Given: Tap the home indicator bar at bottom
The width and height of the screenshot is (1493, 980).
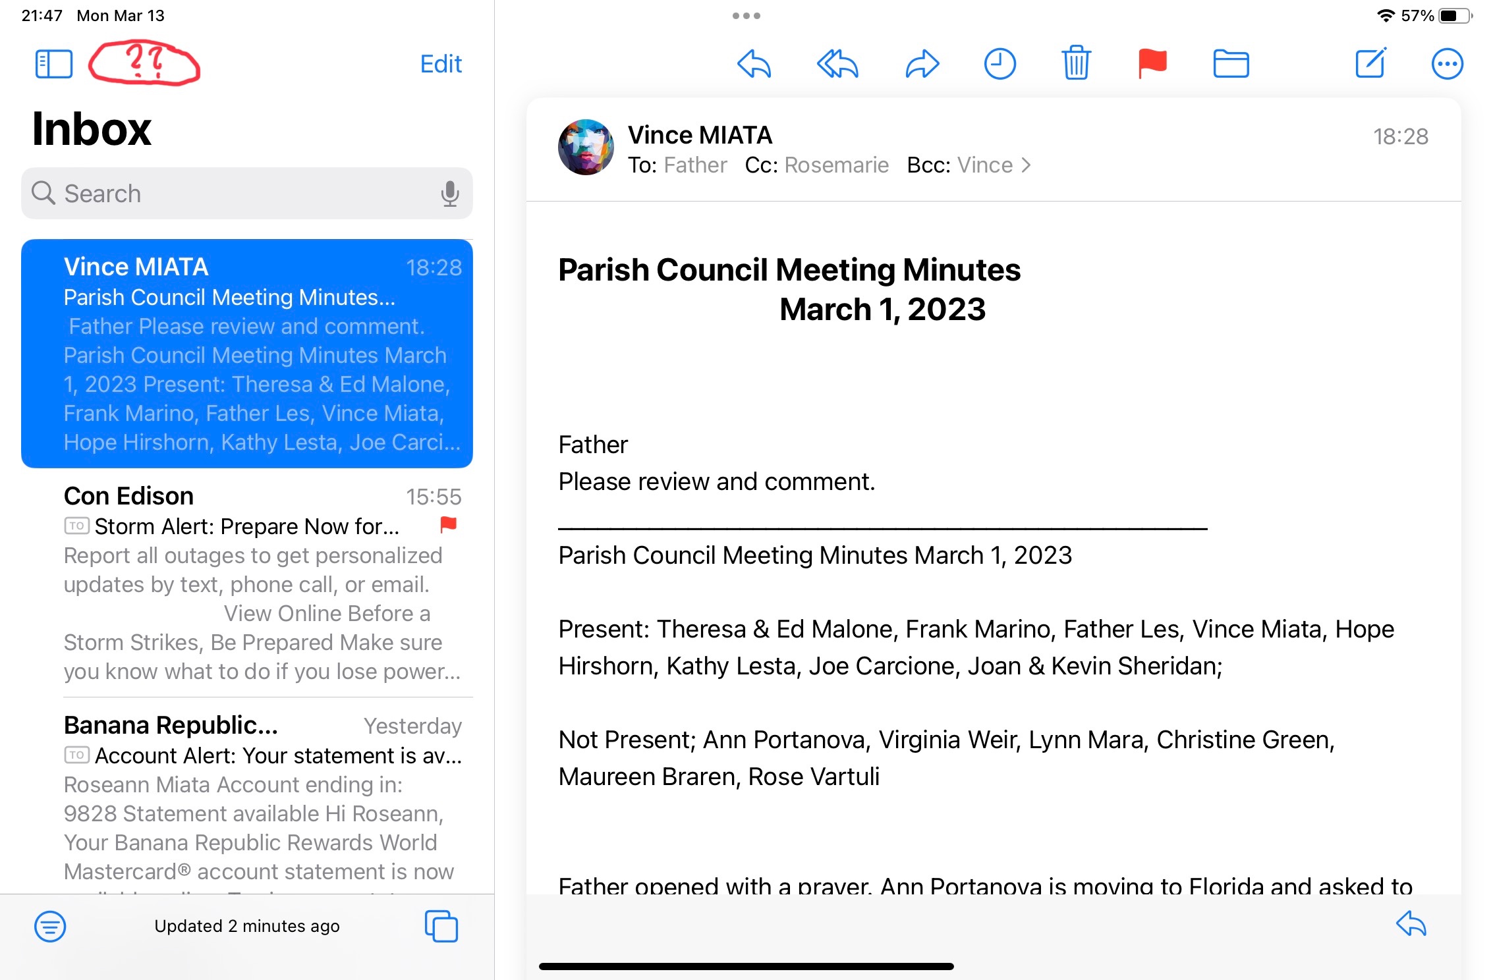Looking at the screenshot, I should click(746, 966).
